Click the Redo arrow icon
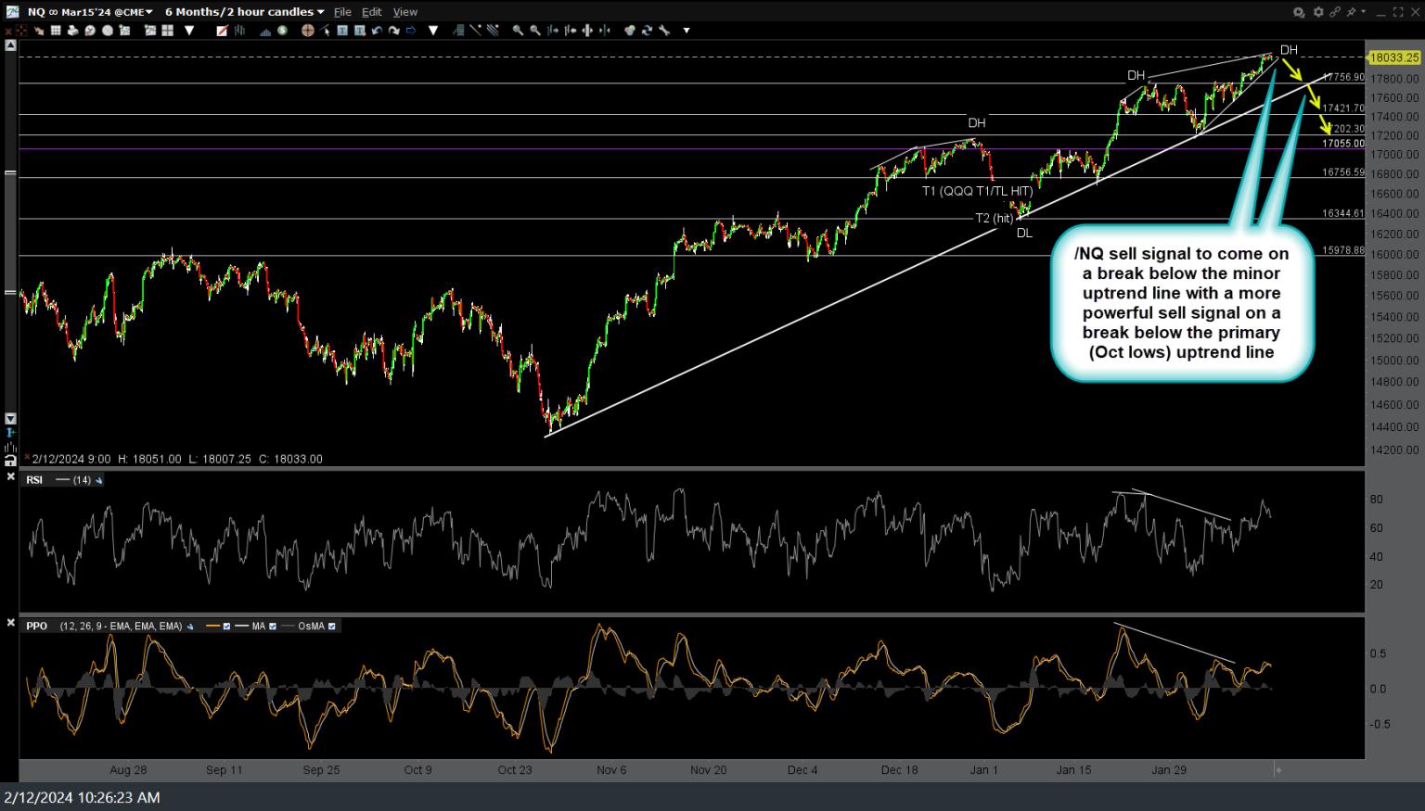This screenshot has width=1425, height=811. click(392, 31)
